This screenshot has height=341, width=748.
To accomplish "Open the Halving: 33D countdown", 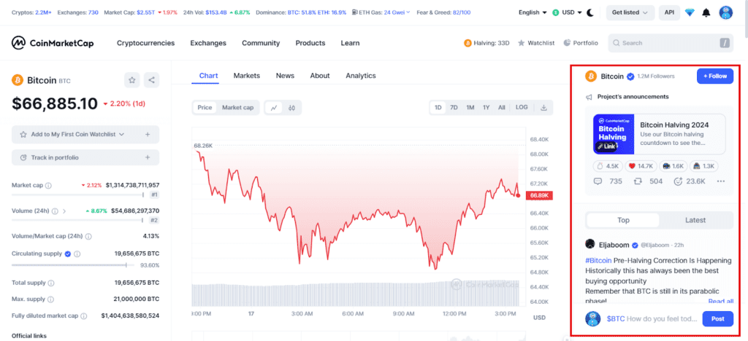I will [x=486, y=43].
